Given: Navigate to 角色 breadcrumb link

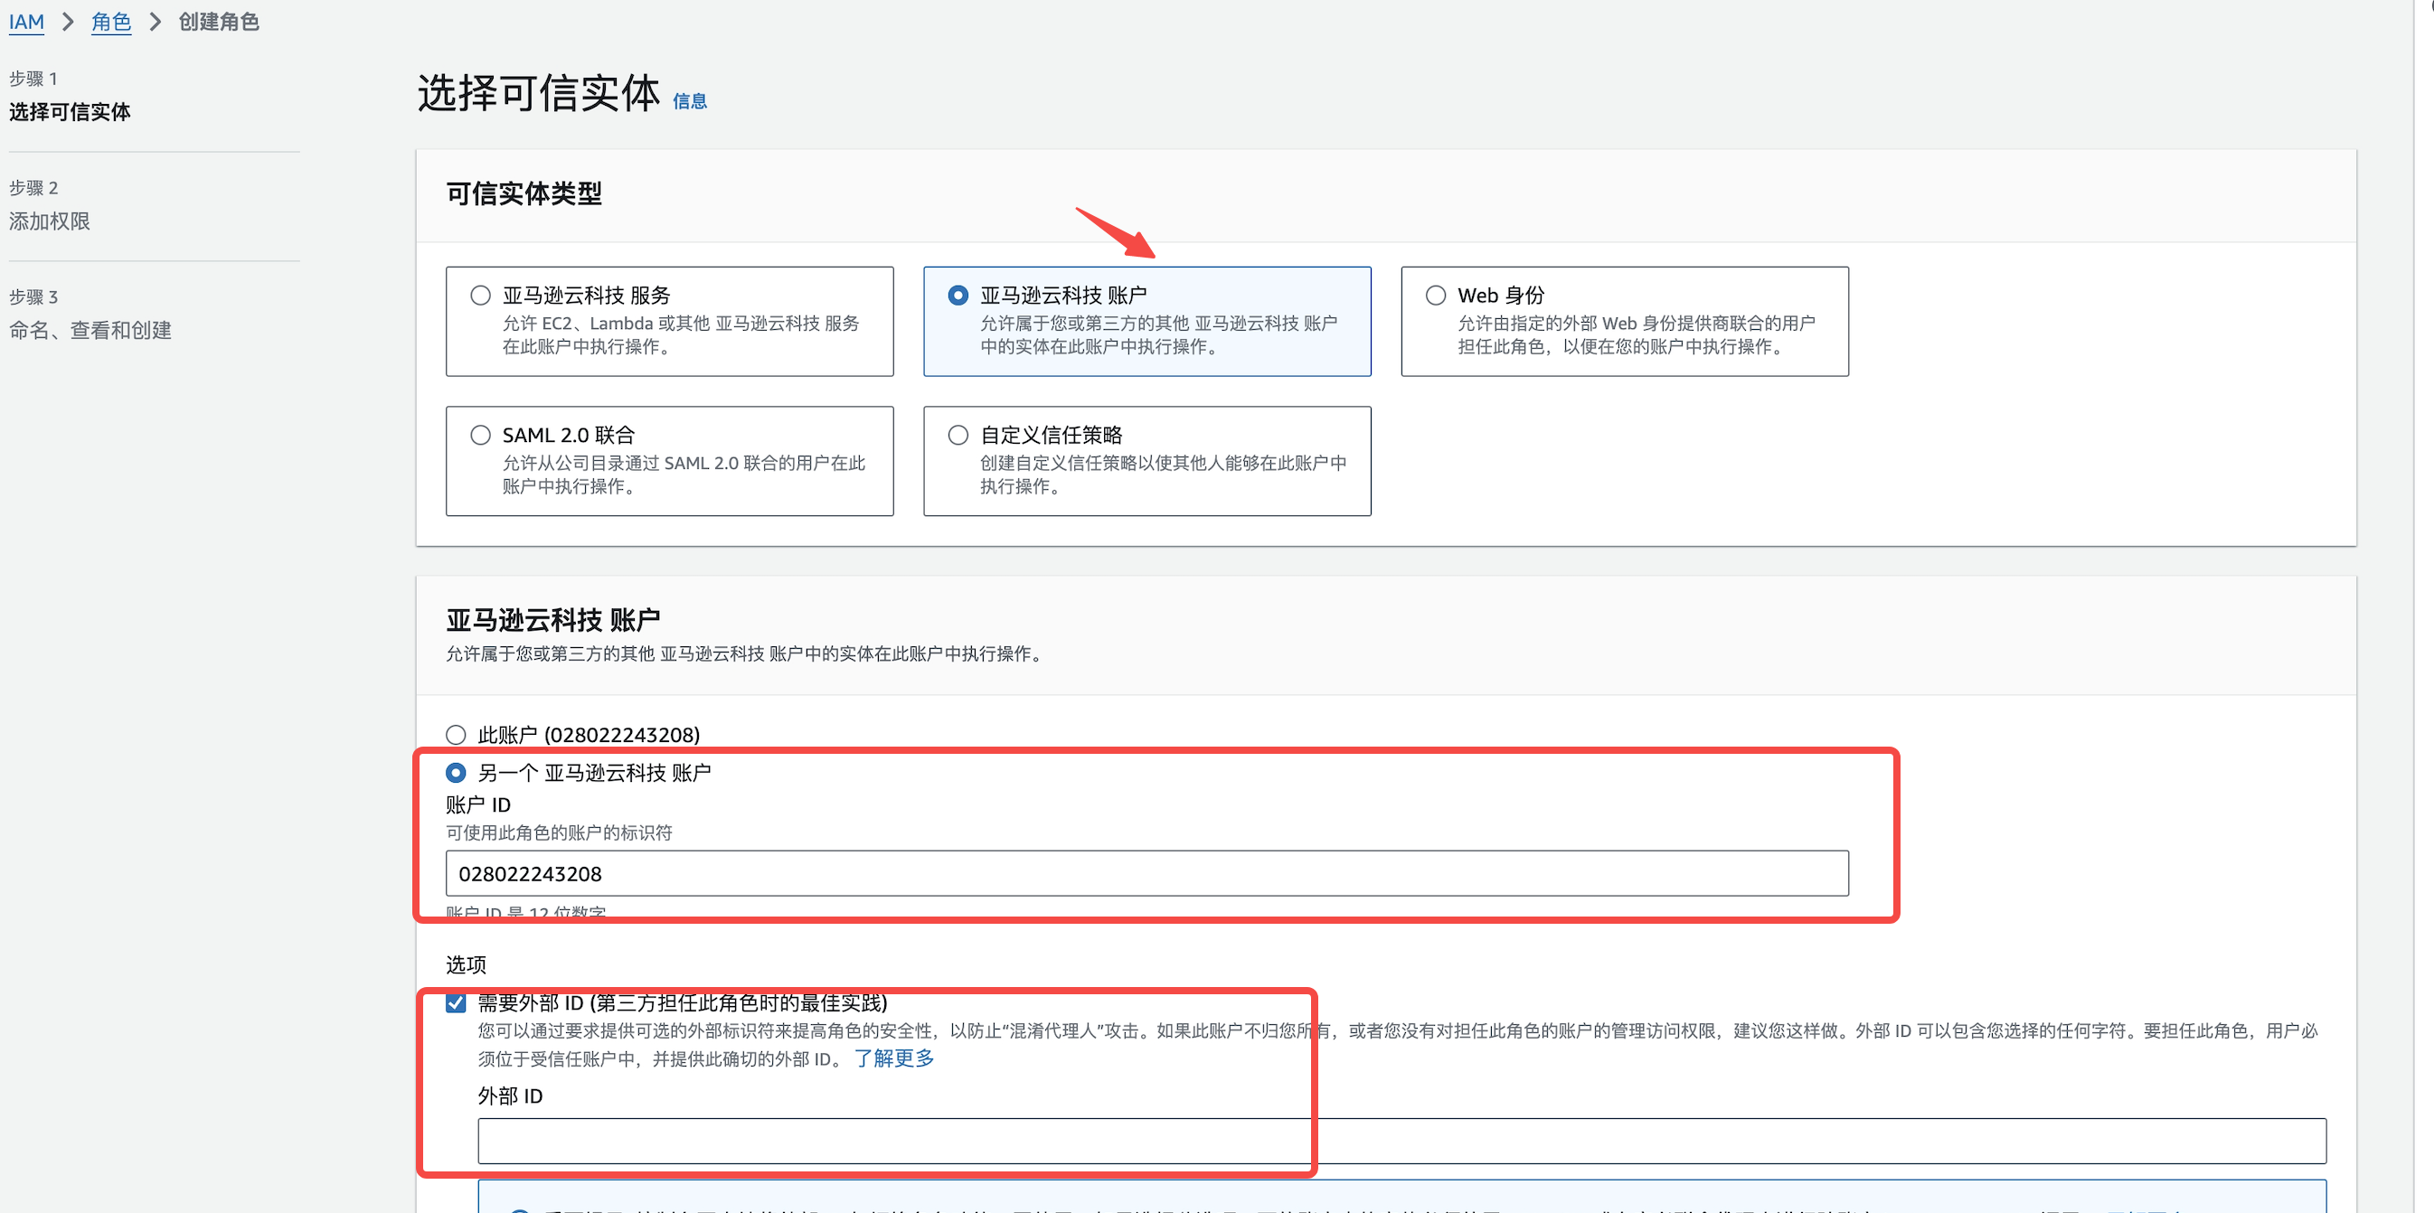Looking at the screenshot, I should (110, 22).
